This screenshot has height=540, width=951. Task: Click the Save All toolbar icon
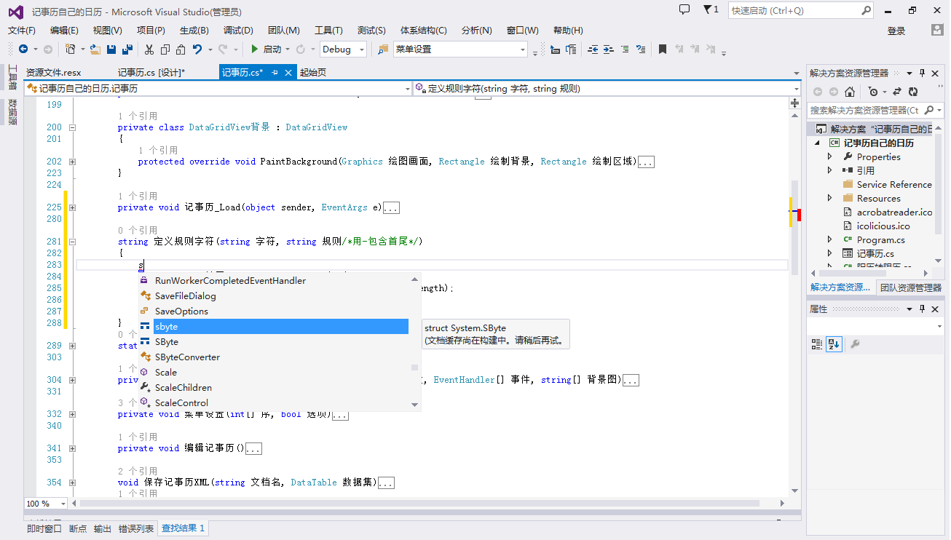[127, 49]
